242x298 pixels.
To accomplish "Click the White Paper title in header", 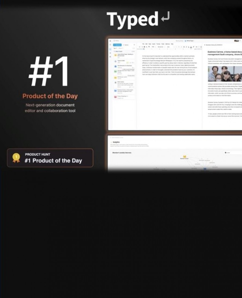I will coord(190,41).
